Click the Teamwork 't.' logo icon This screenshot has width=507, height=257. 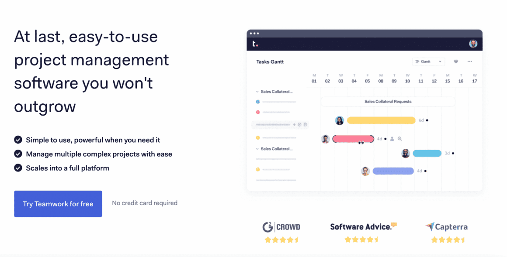[x=255, y=44]
